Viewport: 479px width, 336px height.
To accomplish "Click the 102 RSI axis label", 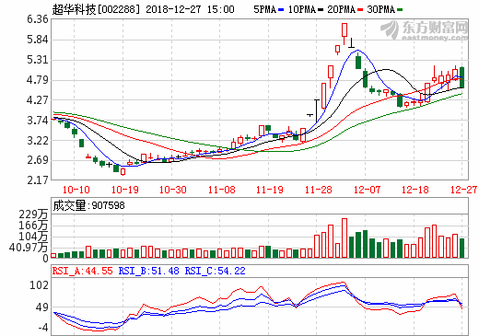I will coord(39,285).
